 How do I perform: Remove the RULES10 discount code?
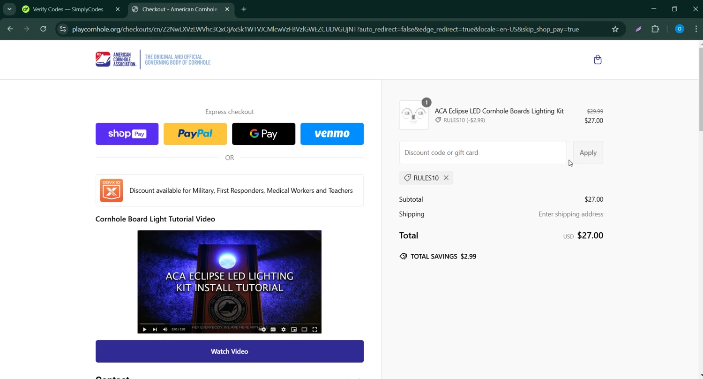tap(446, 178)
